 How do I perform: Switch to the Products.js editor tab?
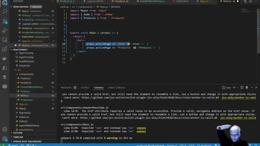66,1
